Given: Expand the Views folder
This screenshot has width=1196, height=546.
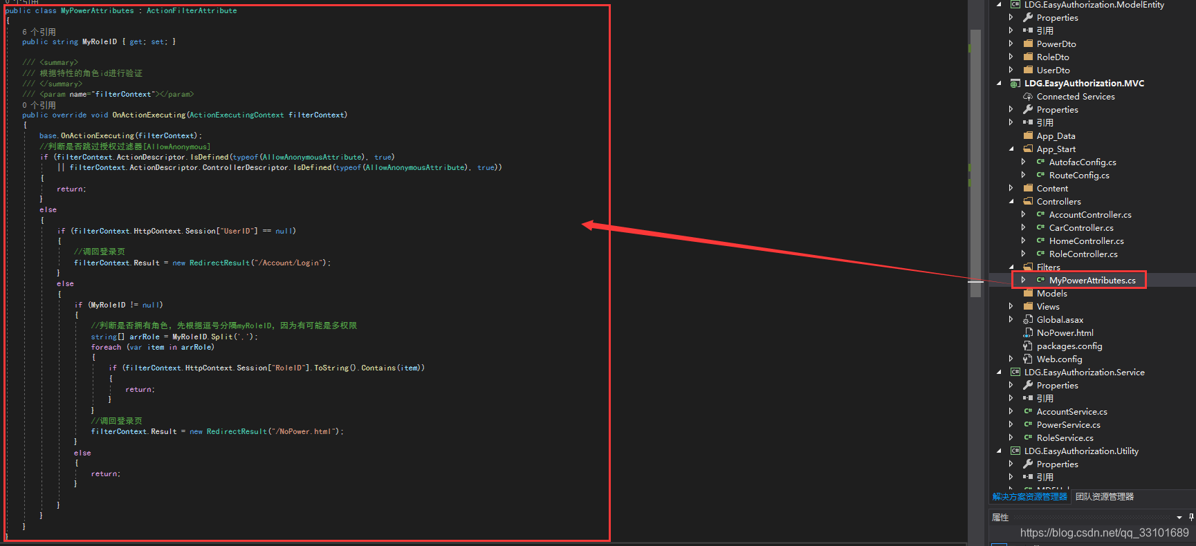Looking at the screenshot, I should (1011, 306).
